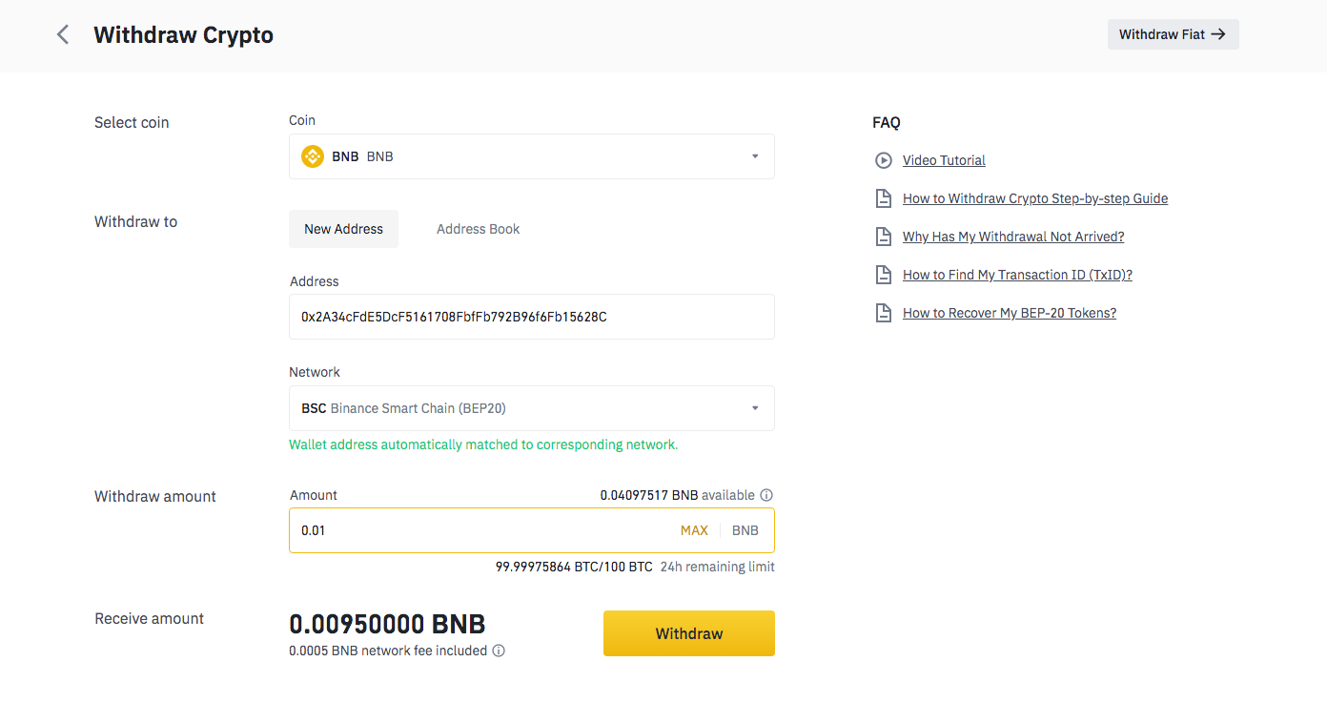Viewport: 1327px width, 703px height.
Task: Click the wallet address automatically matched message
Action: (x=483, y=445)
